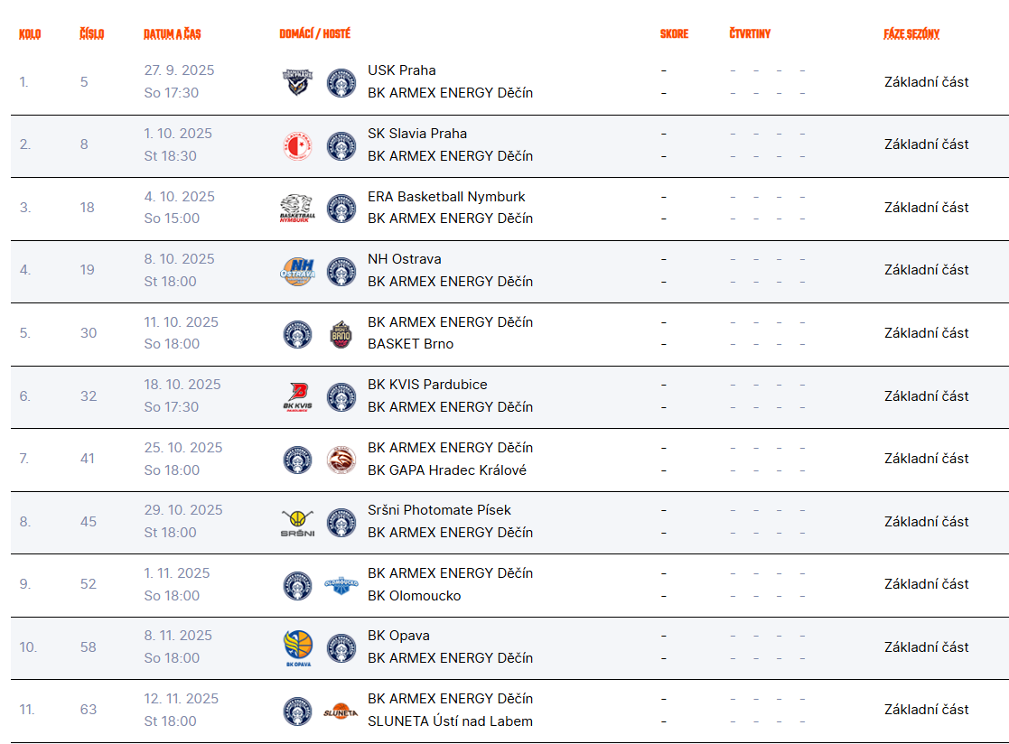Click the Sršni Písek logo
Viewport: 1009px width, 744px height.
[297, 523]
